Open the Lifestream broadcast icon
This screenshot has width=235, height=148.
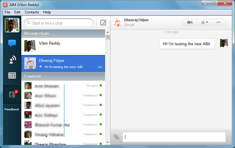tap(12, 60)
